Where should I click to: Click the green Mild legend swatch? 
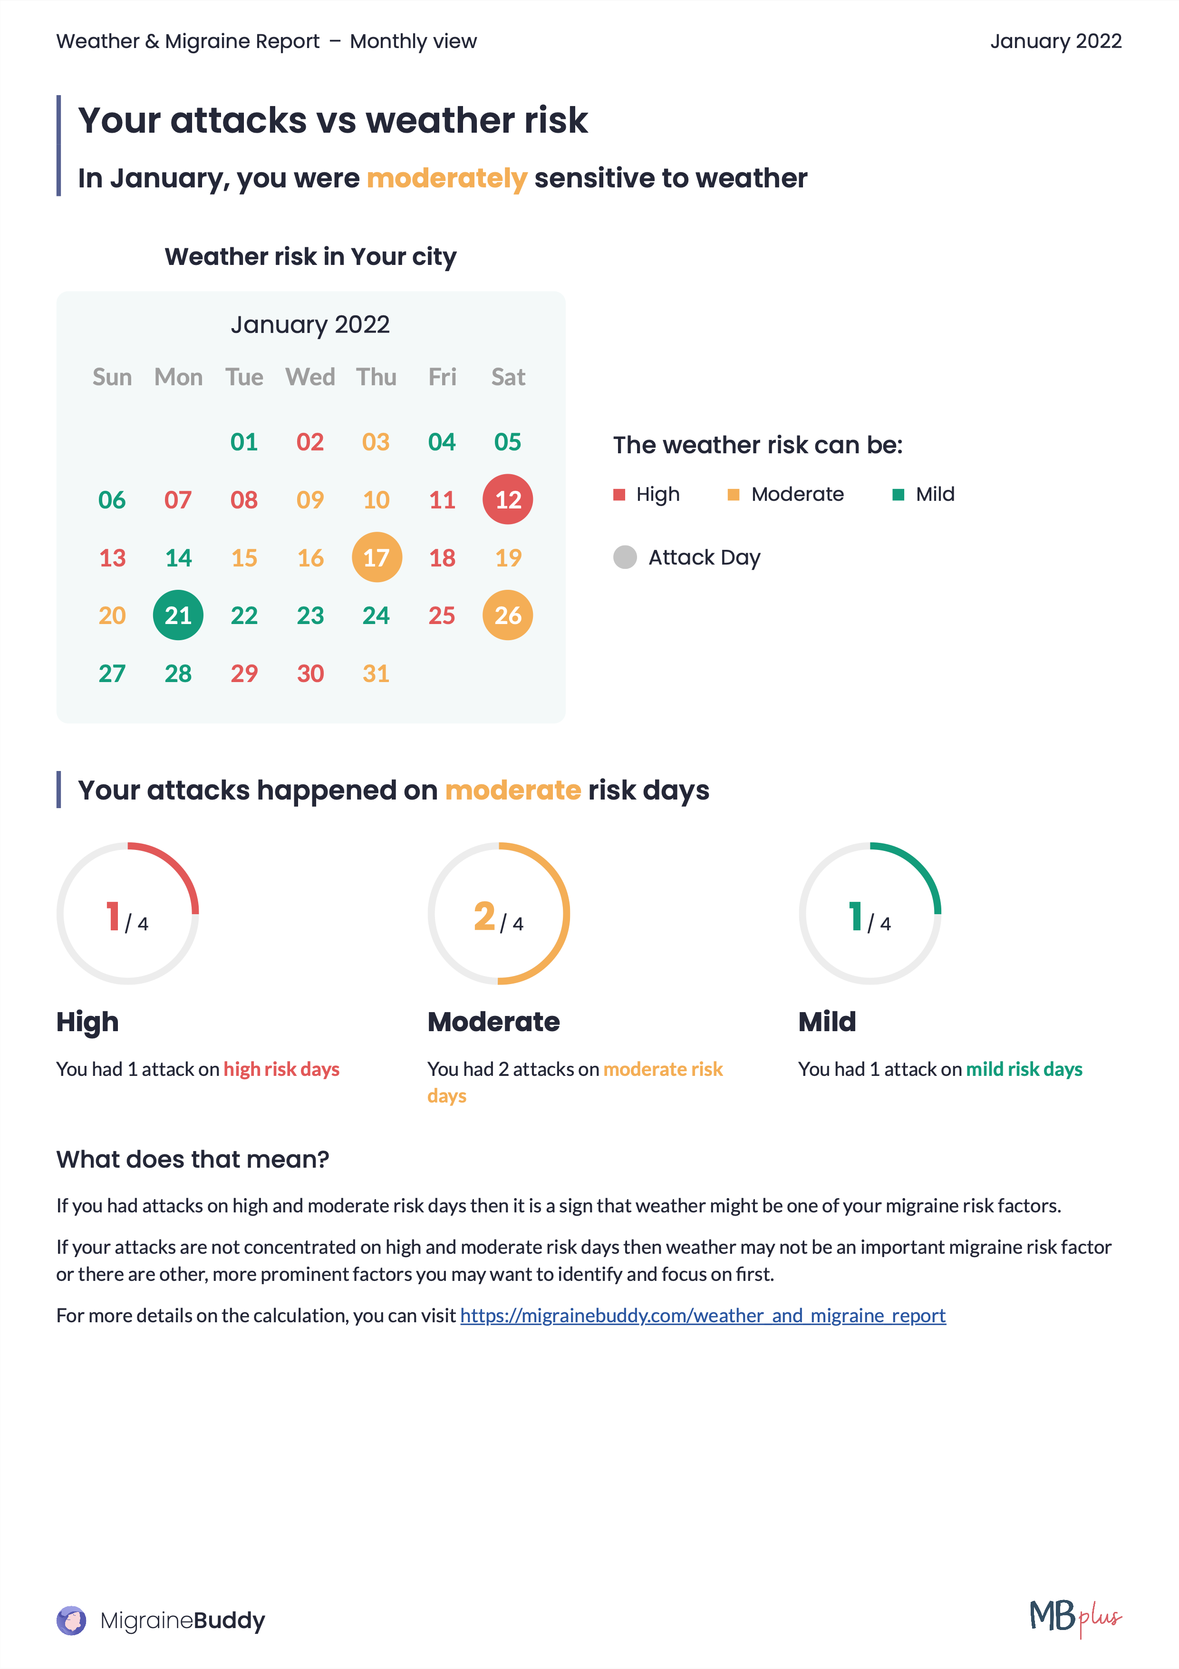tap(898, 495)
